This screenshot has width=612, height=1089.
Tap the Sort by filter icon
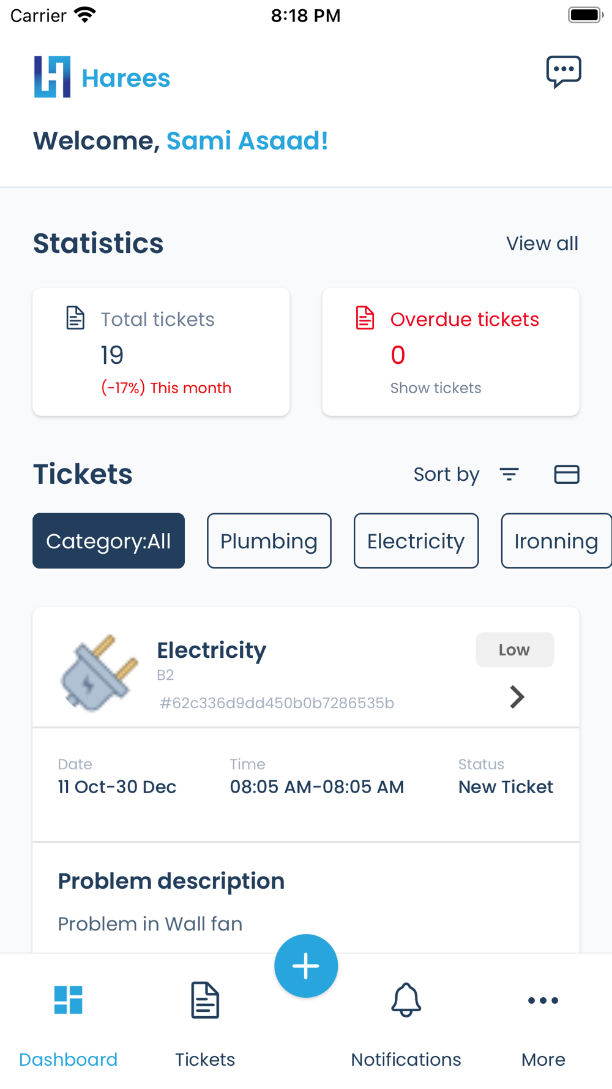509,475
